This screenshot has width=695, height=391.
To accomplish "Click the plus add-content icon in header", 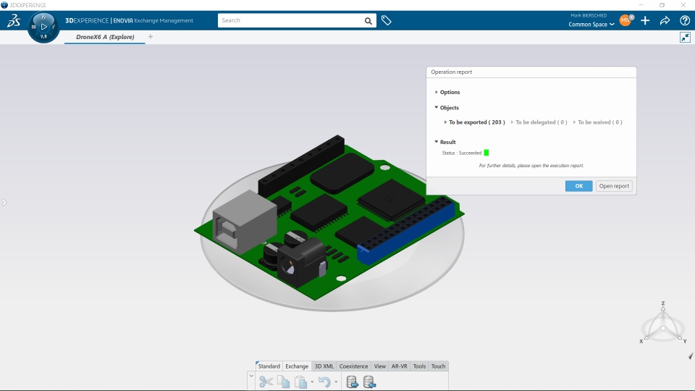I will click(x=645, y=20).
